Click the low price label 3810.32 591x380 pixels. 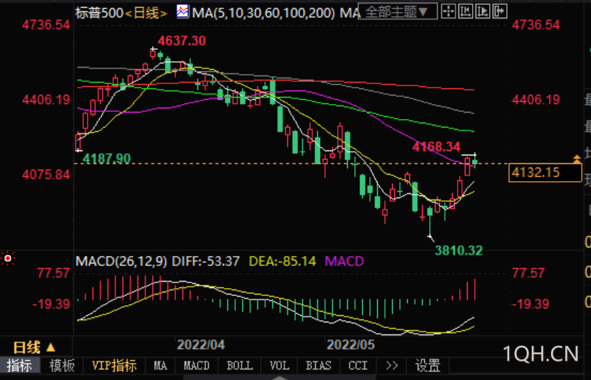pos(458,250)
